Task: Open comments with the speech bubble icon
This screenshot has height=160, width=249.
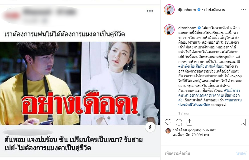Action: [179, 122]
